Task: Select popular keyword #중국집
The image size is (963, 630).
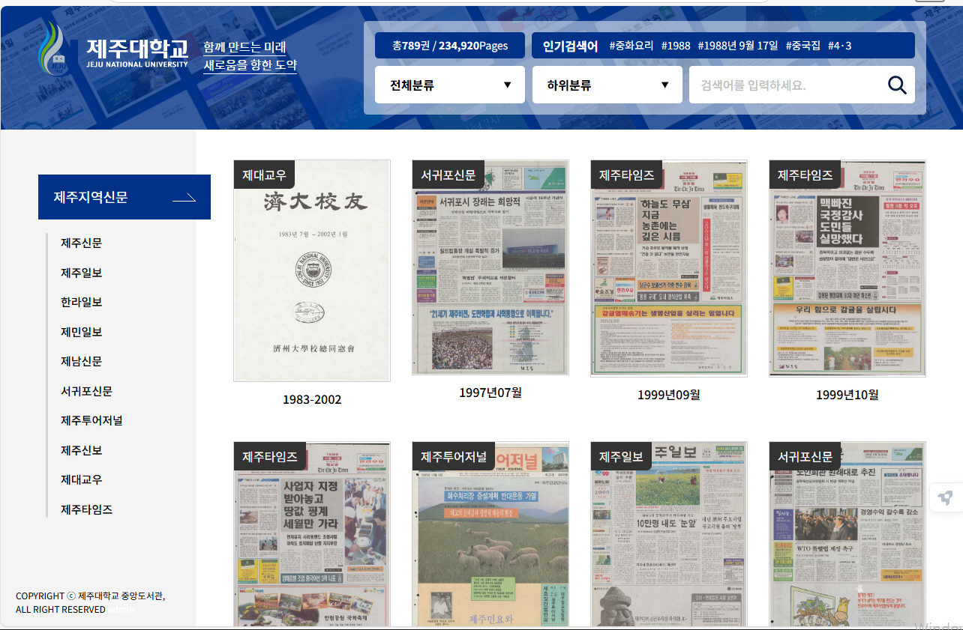Action: (803, 46)
